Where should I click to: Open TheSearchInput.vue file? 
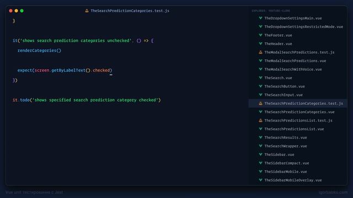coord(284,95)
